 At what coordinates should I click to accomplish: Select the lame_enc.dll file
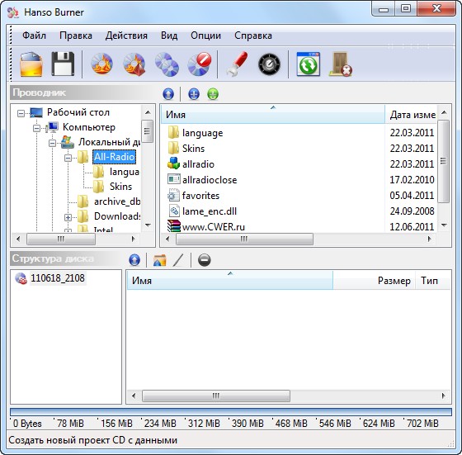click(210, 211)
